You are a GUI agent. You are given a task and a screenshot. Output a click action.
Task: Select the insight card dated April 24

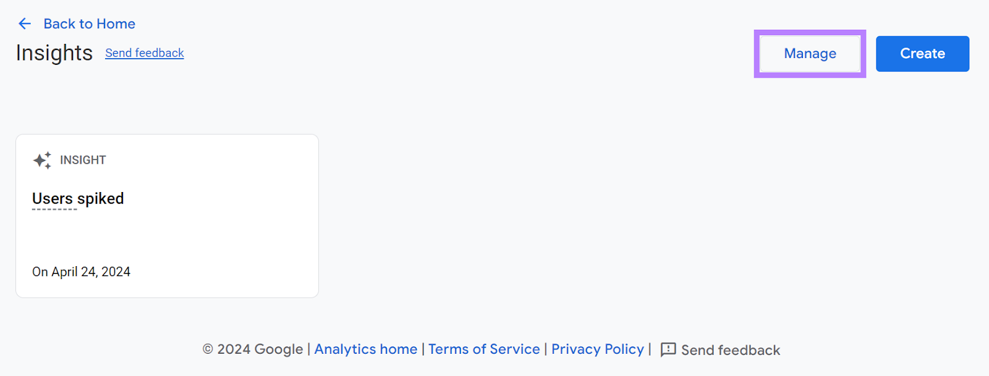(x=167, y=215)
